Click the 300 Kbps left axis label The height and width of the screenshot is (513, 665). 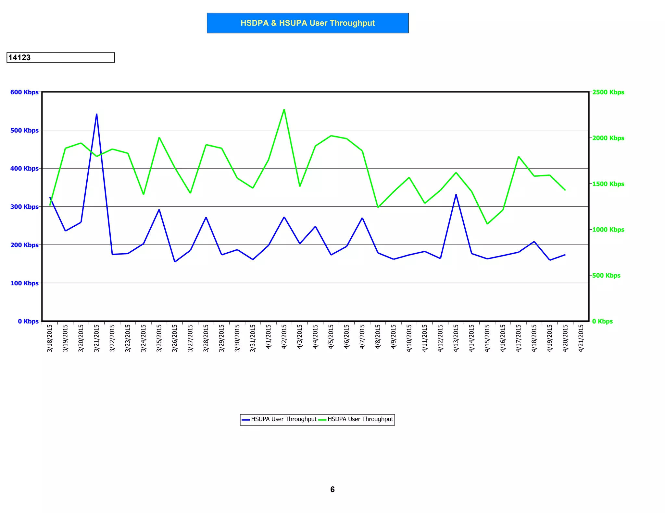pos(24,207)
